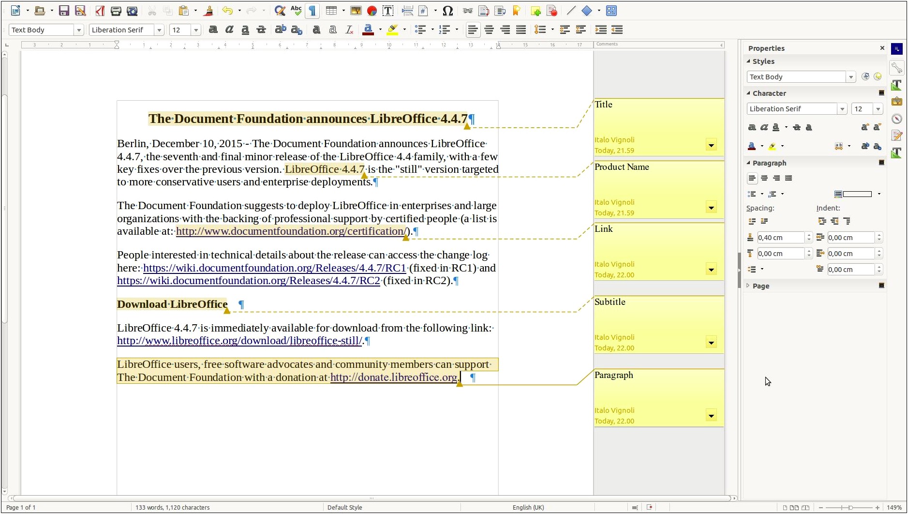
Task: Toggle Formatting Marks (pilcrow) button
Action: pos(313,11)
